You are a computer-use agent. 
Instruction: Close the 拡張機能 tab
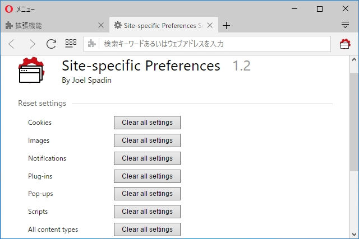[101, 25]
